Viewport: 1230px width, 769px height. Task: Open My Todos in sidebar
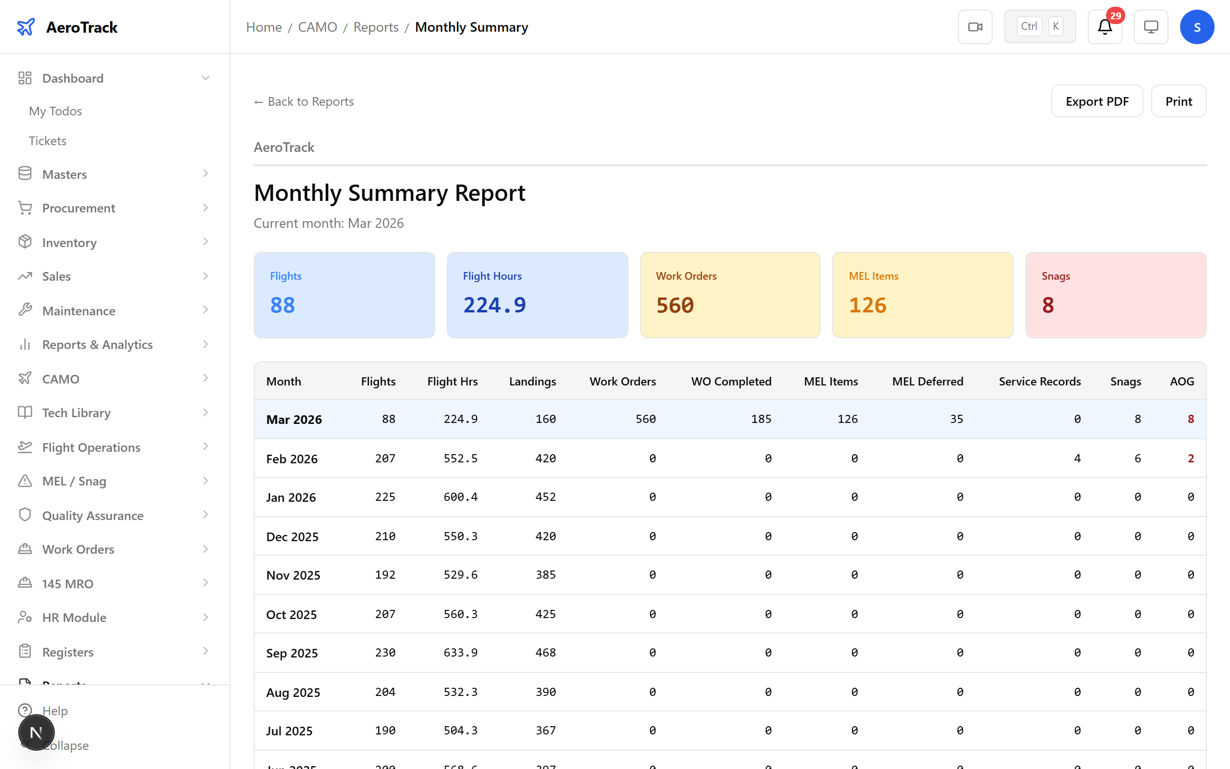55,111
